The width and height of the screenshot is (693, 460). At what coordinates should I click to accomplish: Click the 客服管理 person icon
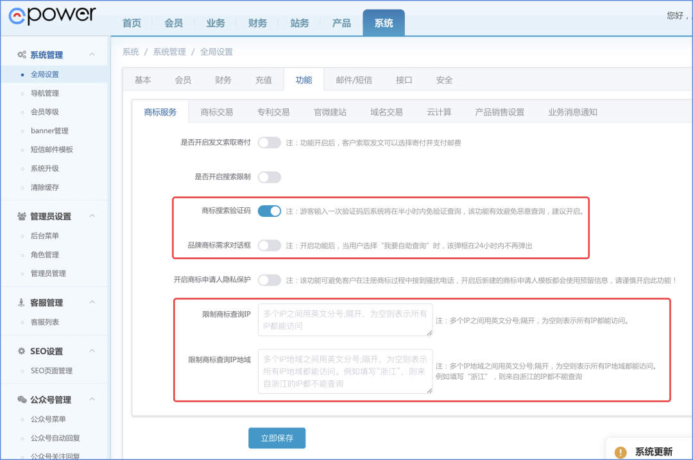tap(22, 303)
